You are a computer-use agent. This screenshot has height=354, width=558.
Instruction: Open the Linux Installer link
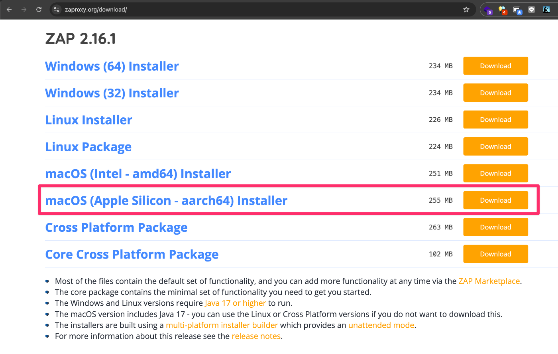88,120
